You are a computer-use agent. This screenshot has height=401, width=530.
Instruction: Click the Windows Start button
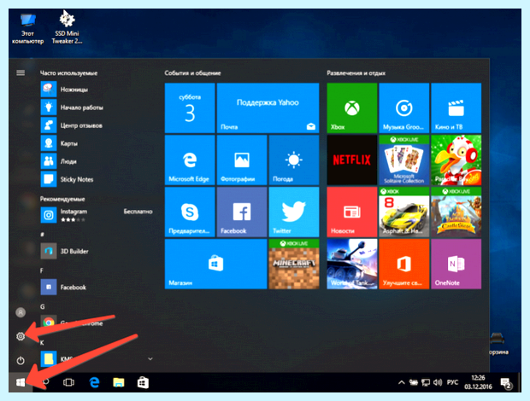pos(21,382)
